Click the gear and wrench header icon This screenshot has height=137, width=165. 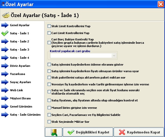point(6,15)
